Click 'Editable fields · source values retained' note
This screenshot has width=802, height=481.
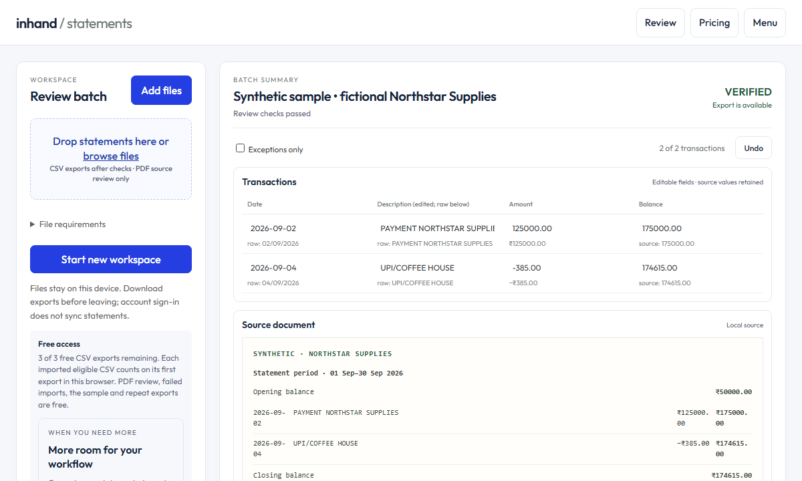(708, 182)
